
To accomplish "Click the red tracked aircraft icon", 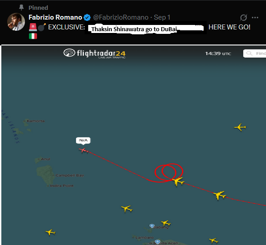I will tap(84, 150).
